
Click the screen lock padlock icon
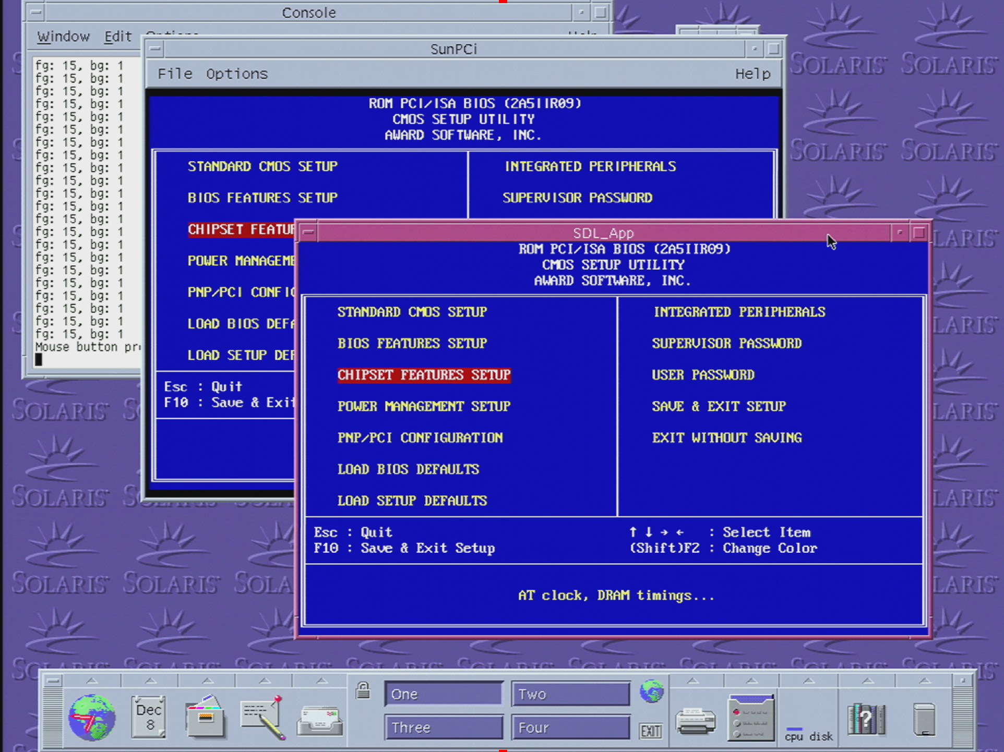click(x=363, y=690)
